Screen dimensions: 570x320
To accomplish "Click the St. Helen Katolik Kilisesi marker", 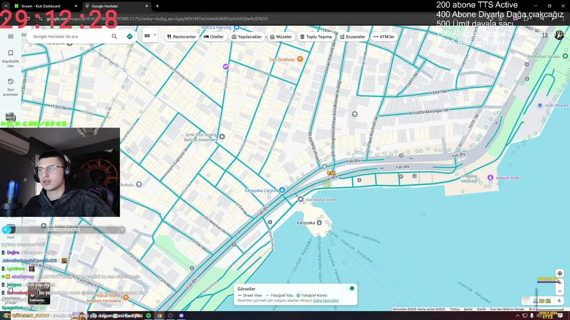I will pyautogui.click(x=43, y=226).
